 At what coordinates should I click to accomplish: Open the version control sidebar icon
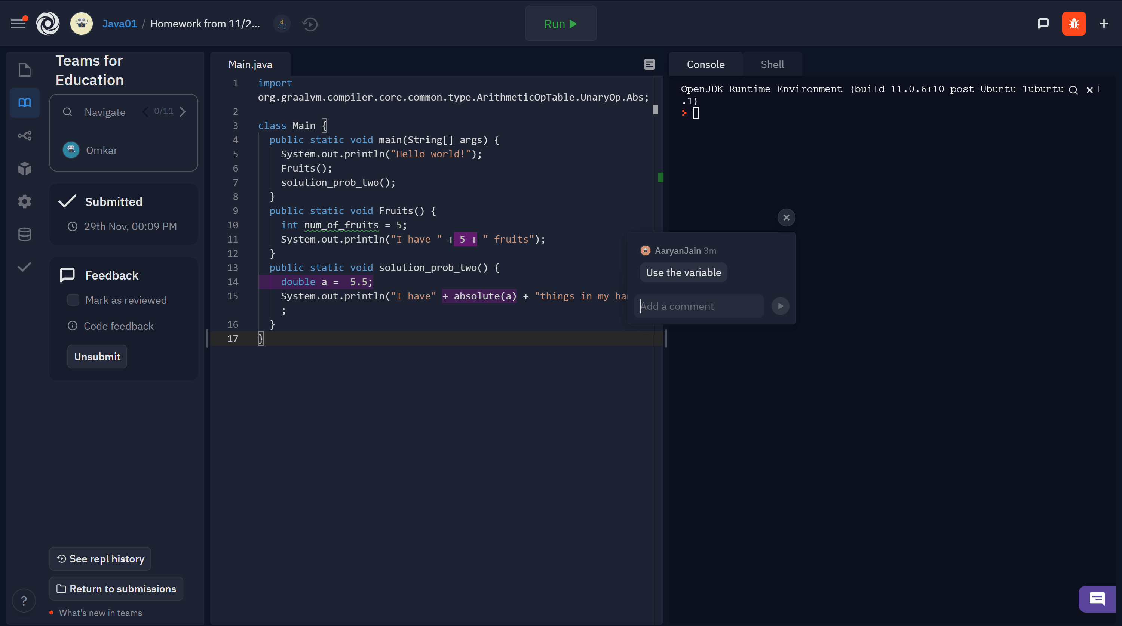[24, 135]
